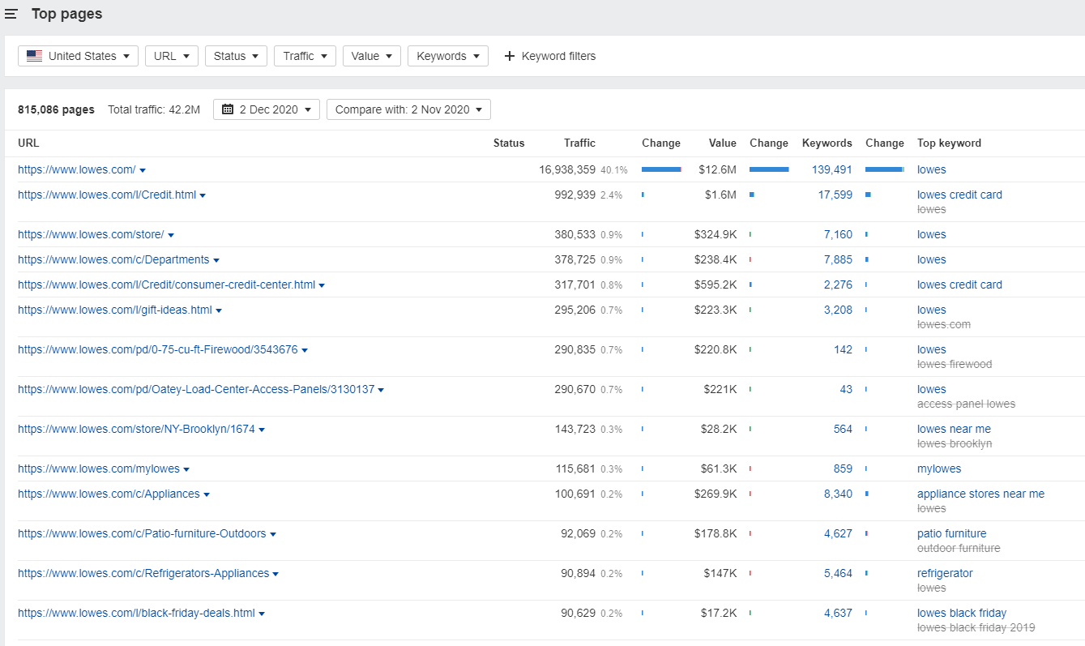Open the lowes.com/c/Appliances URL link
Screen dimensions: 1085x646
point(109,494)
